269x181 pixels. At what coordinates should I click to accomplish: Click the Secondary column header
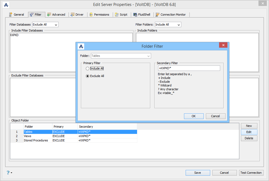pyautogui.click(x=107, y=127)
